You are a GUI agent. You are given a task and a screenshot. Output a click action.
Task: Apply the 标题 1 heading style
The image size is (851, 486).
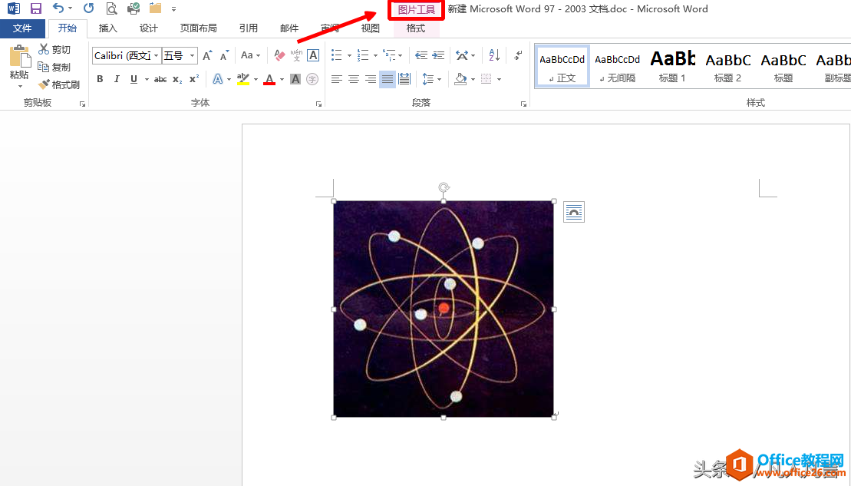click(x=672, y=65)
